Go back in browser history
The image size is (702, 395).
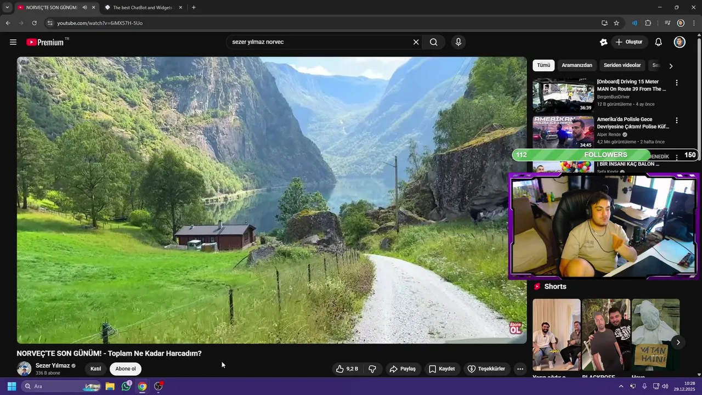click(x=8, y=23)
